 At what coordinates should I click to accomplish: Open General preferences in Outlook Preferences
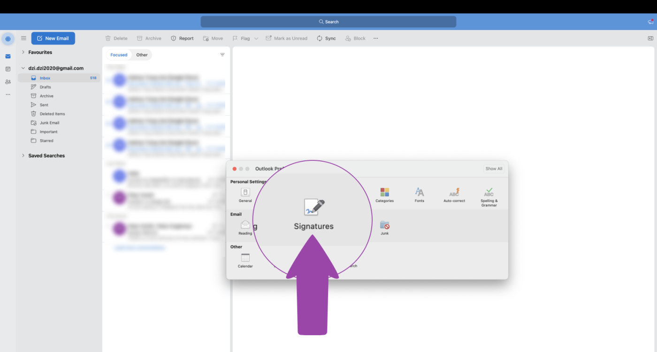[x=245, y=195]
